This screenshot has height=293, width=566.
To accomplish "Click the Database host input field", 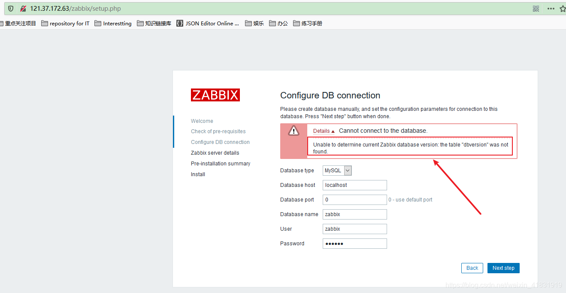I will point(355,185).
